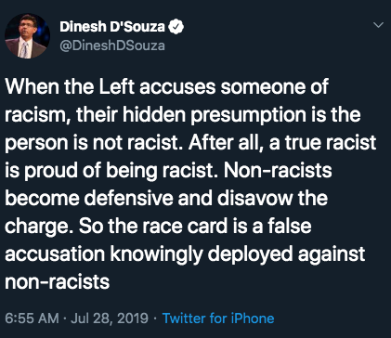Click the word "knowingly" in the tweet
This screenshot has width=391, height=338.
coord(157,254)
